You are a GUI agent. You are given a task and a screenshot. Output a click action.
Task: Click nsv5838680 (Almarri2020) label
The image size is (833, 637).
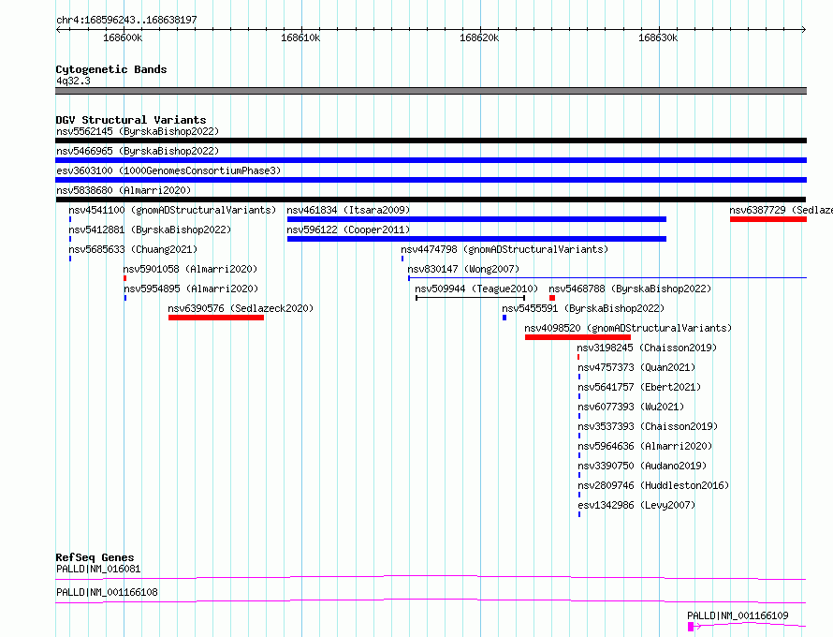coord(124,190)
